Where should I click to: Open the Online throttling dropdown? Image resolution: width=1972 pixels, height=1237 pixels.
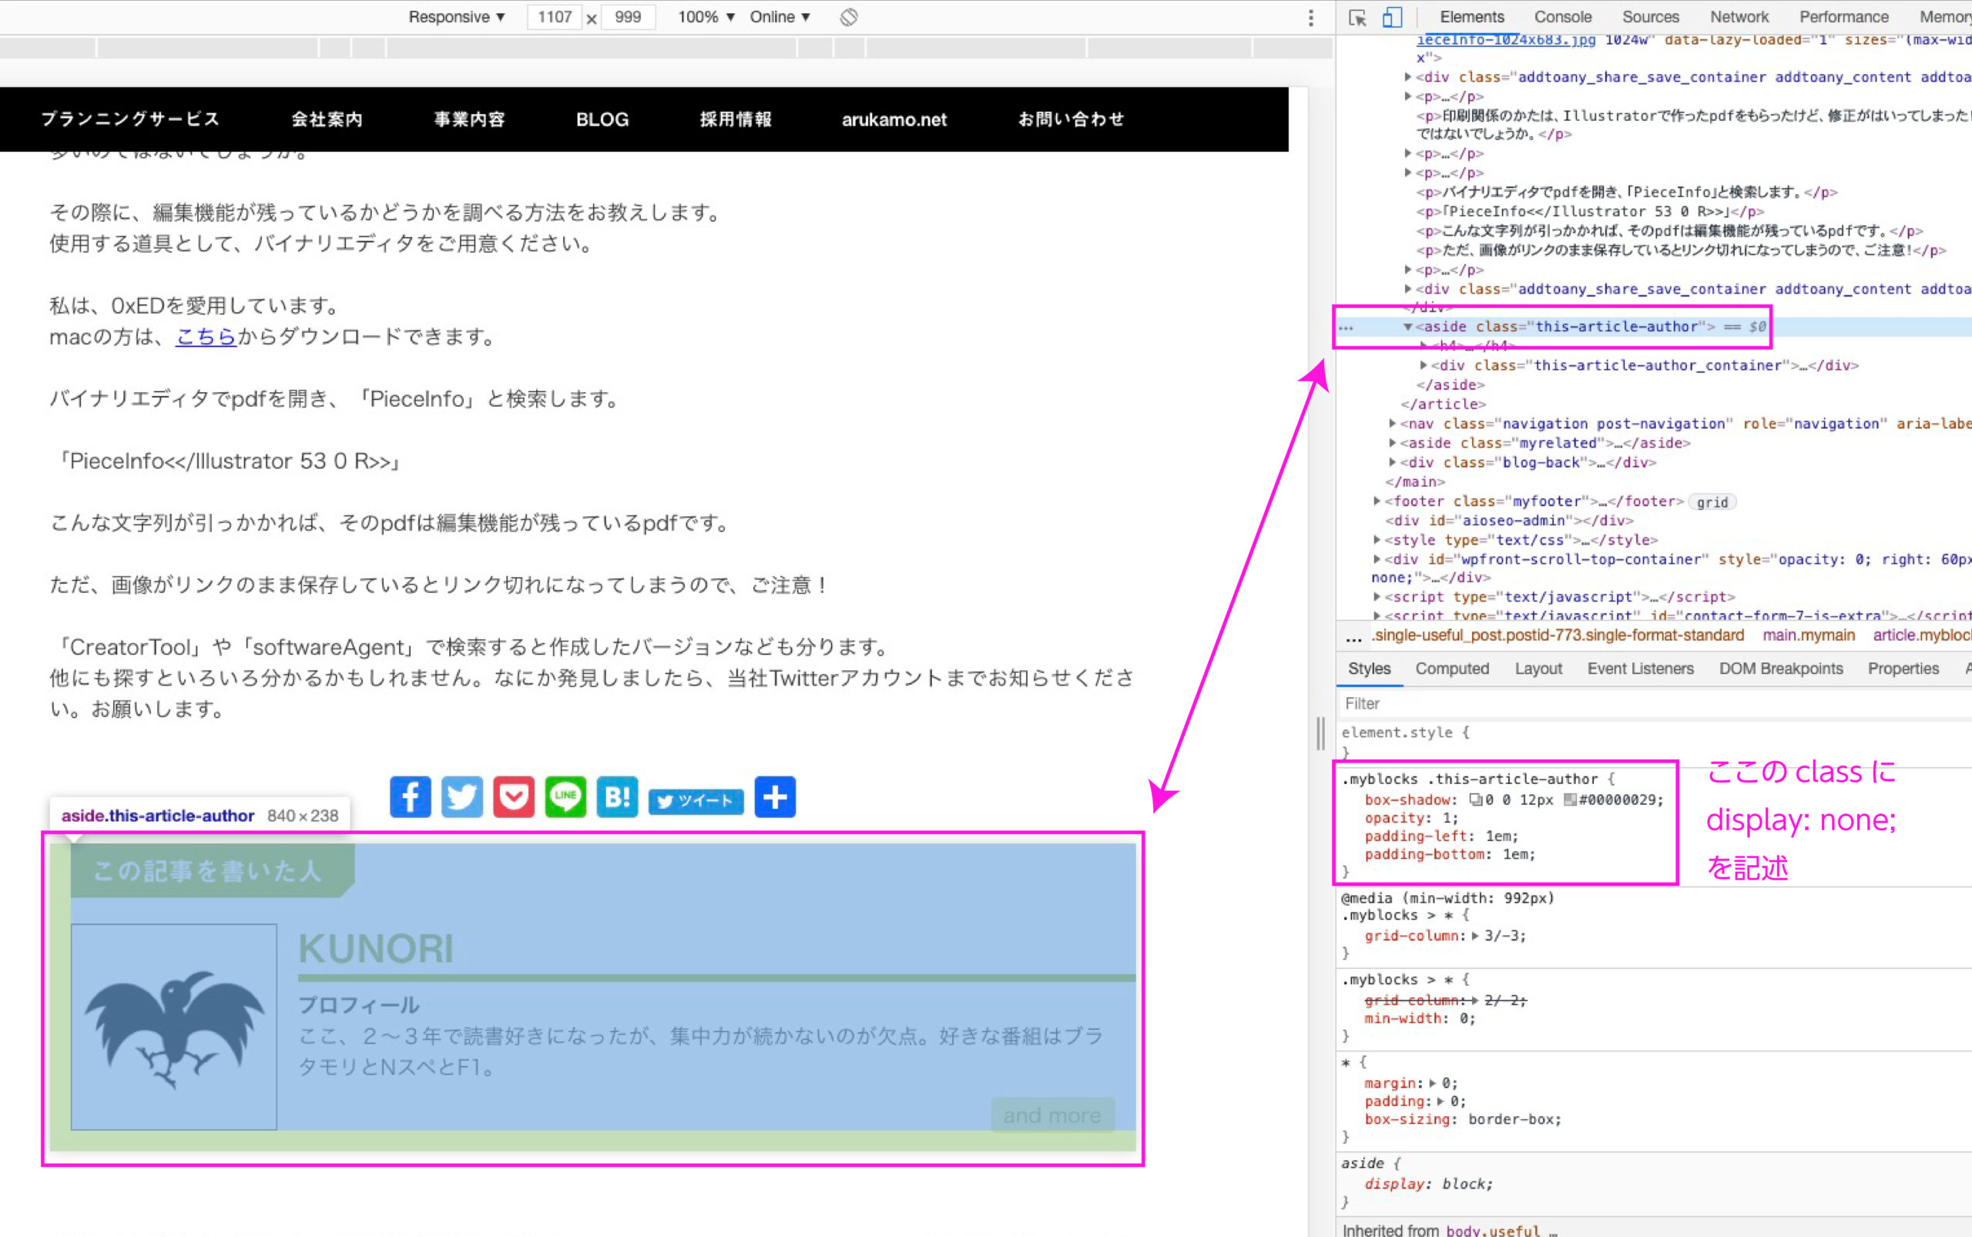(780, 17)
